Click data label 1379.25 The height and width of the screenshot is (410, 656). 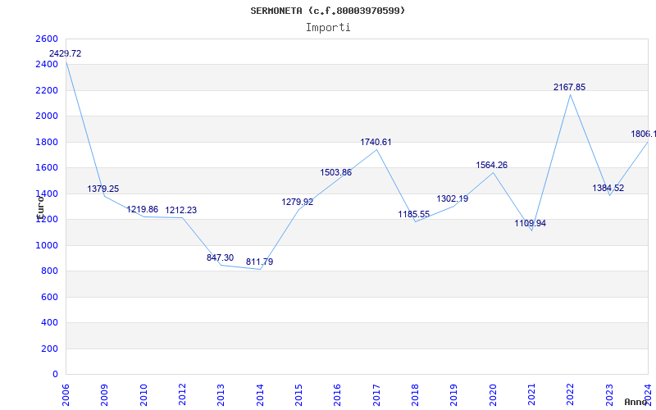(x=103, y=189)
